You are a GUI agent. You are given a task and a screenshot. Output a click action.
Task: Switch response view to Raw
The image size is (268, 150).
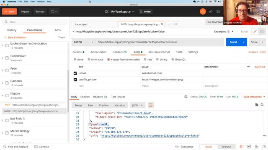(90, 105)
